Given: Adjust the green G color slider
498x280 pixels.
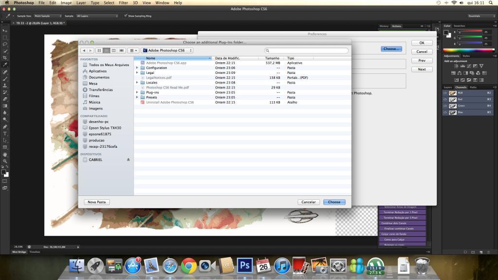Looking at the screenshot, I should tap(469, 38).
